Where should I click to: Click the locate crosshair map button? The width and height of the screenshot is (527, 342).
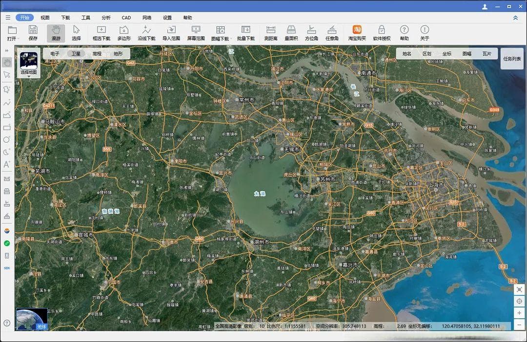[519, 301]
